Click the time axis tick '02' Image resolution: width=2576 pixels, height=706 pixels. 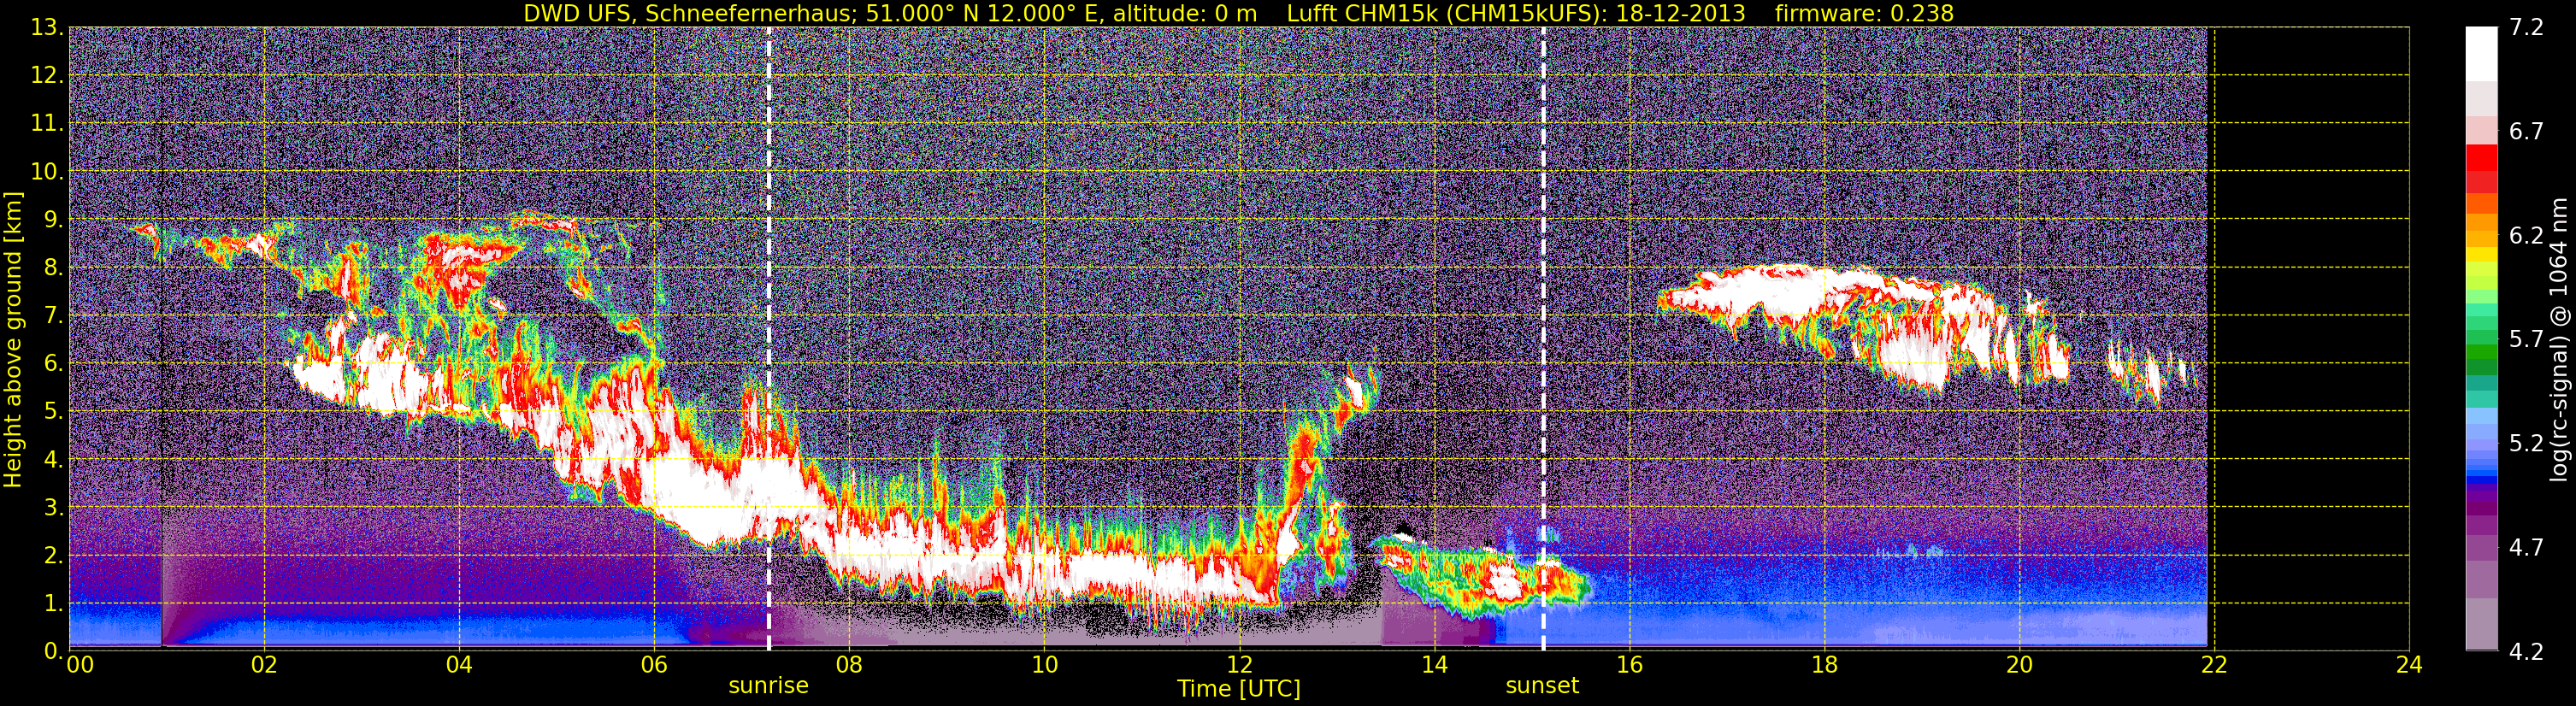point(264,665)
